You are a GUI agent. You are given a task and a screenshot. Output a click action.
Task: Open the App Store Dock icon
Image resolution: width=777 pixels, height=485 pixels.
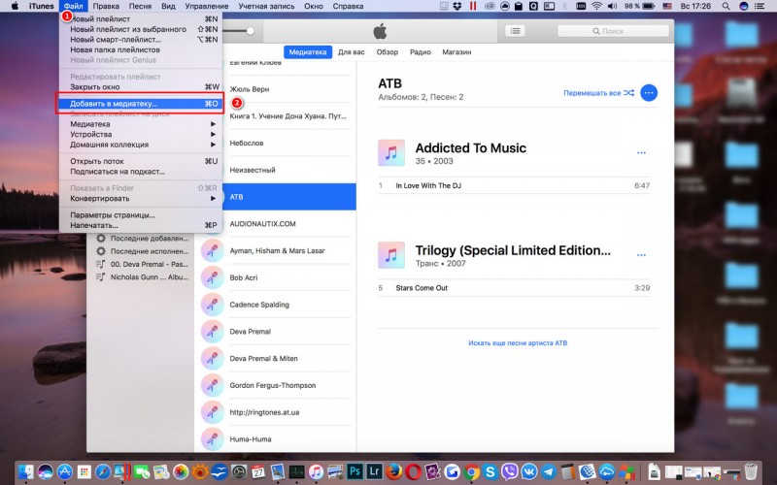click(64, 471)
